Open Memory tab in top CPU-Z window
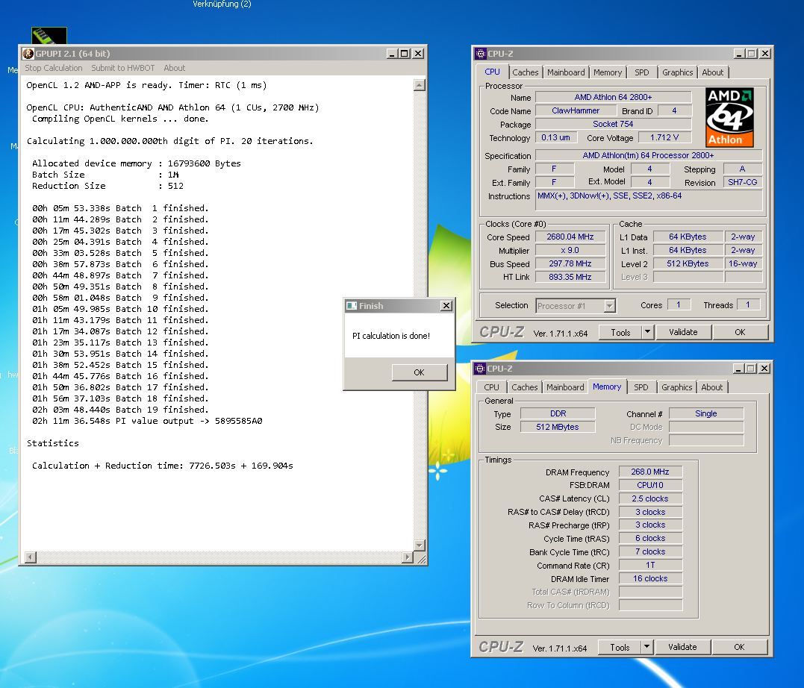The height and width of the screenshot is (688, 804). [608, 72]
